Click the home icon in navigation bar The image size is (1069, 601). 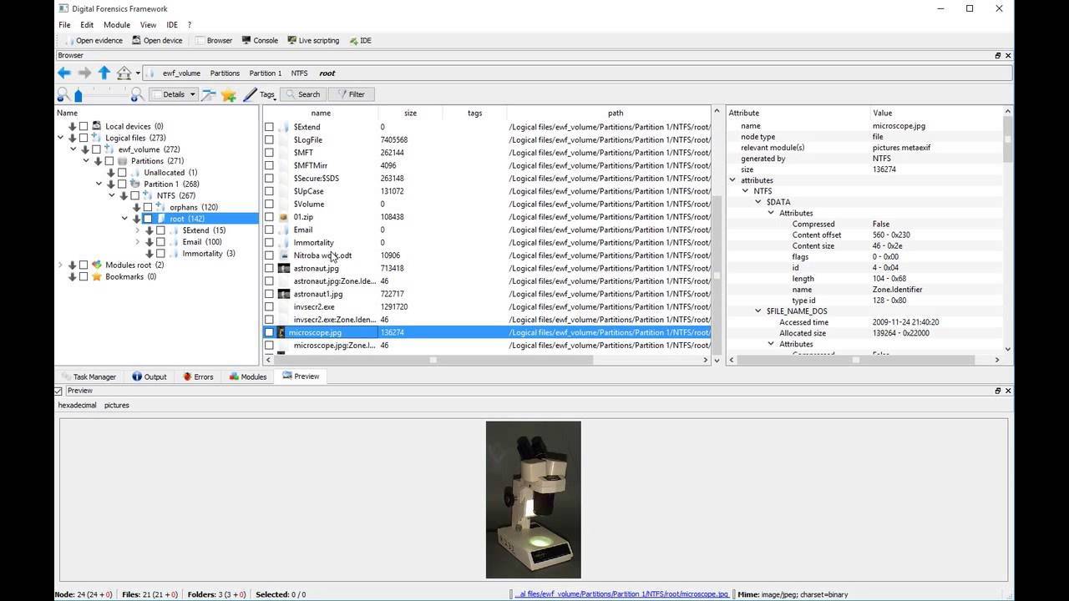(x=124, y=73)
